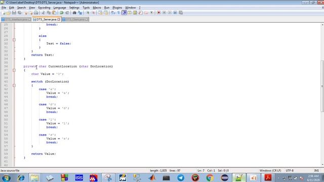
Task: Open the Tools menu
Action: 86,8
